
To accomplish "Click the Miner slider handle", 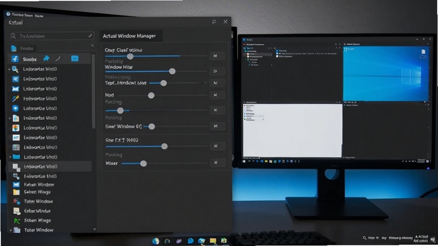I will [x=143, y=163].
